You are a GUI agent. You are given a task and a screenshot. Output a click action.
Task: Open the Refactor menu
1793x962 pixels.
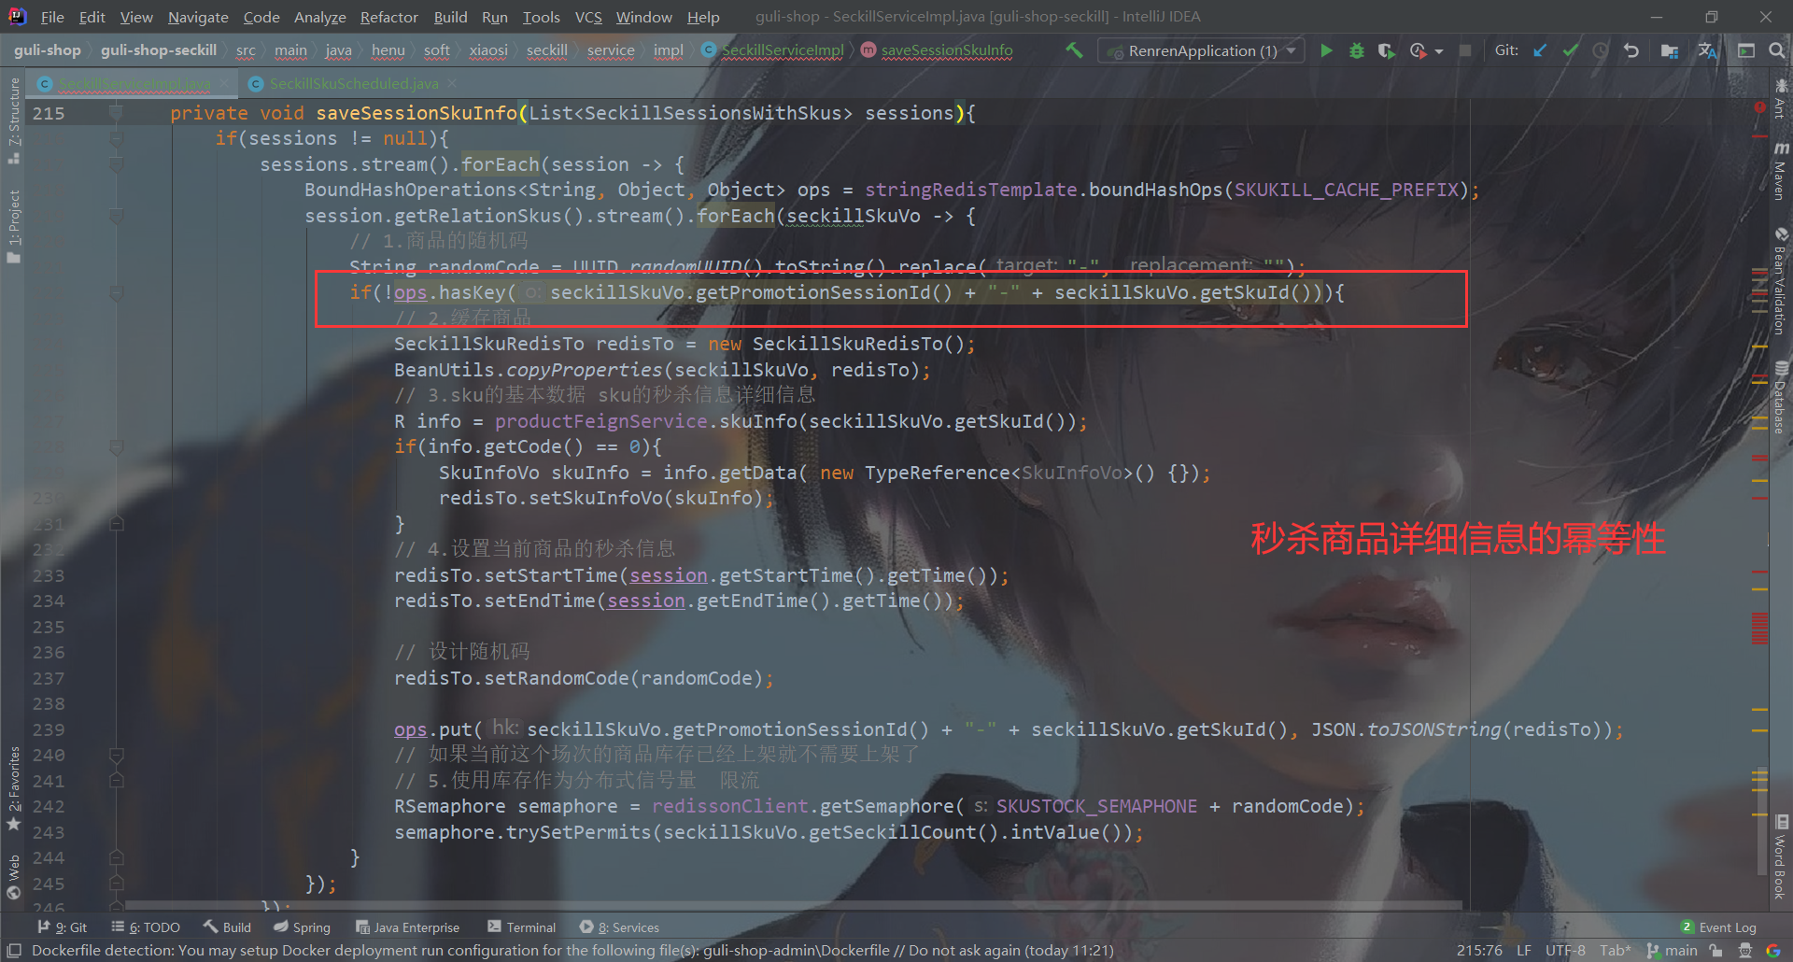click(x=389, y=17)
